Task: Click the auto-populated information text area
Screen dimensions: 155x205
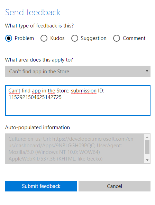Action: (x=75, y=149)
